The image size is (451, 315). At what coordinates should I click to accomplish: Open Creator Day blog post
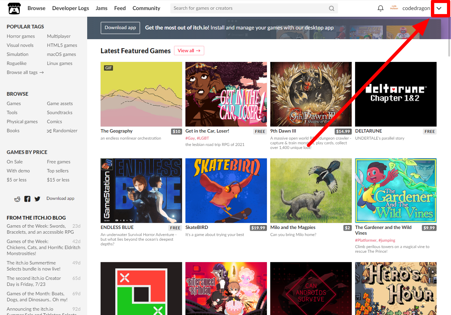[x=34, y=281]
